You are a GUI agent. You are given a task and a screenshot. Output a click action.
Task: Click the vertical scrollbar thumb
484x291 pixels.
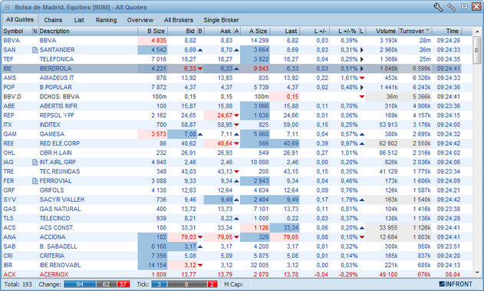(x=477, y=50)
